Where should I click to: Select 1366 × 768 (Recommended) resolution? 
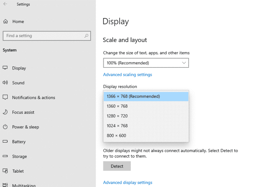pyautogui.click(x=146, y=97)
